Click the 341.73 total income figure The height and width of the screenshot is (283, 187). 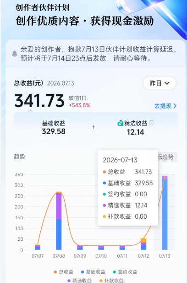pos(39,101)
